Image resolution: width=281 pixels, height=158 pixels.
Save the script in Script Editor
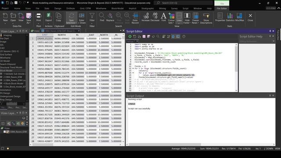pyautogui.click(x=144, y=36)
